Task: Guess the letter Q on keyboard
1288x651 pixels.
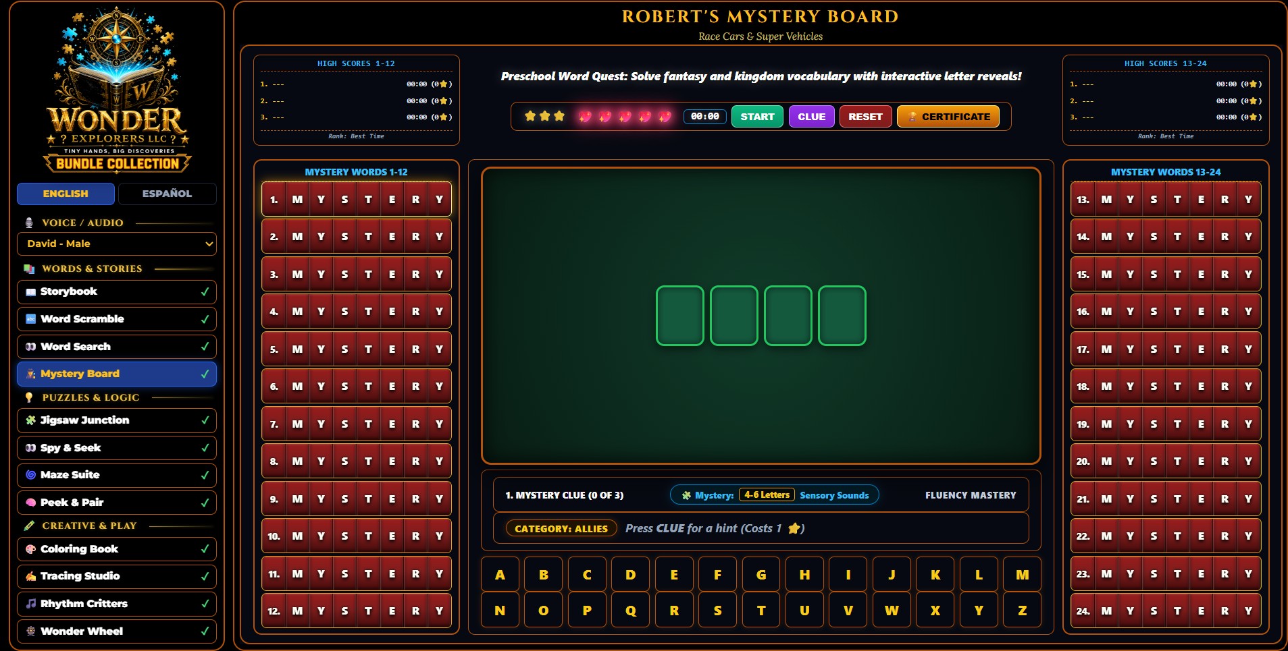Action: click(x=630, y=611)
